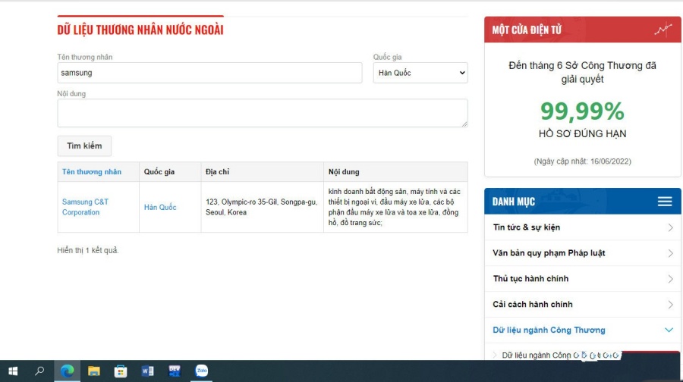This screenshot has height=382, width=683.
Task: Focus the Nội dung text area
Action: click(262, 113)
